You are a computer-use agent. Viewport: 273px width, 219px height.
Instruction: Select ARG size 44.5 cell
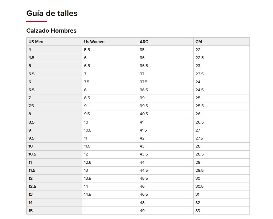coord(144,170)
